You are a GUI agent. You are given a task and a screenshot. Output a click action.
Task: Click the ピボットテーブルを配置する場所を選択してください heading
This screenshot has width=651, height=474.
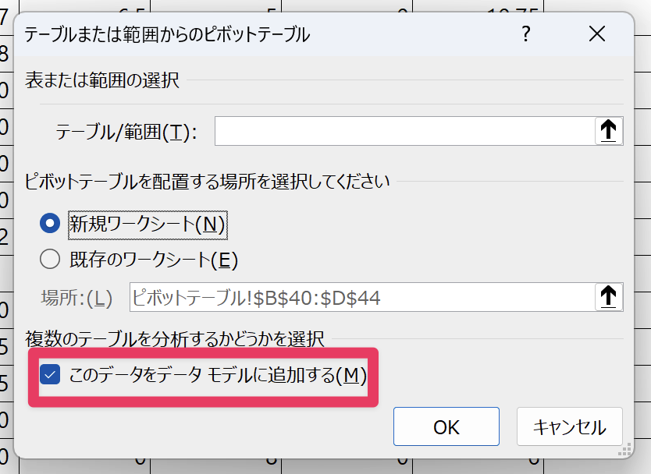click(208, 182)
